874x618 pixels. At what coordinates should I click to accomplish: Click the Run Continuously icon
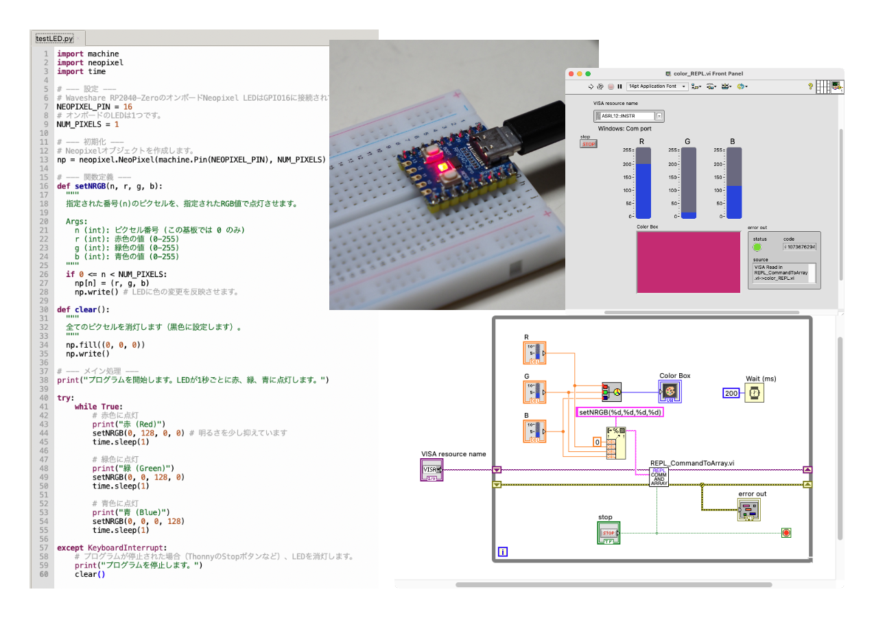[x=600, y=86]
